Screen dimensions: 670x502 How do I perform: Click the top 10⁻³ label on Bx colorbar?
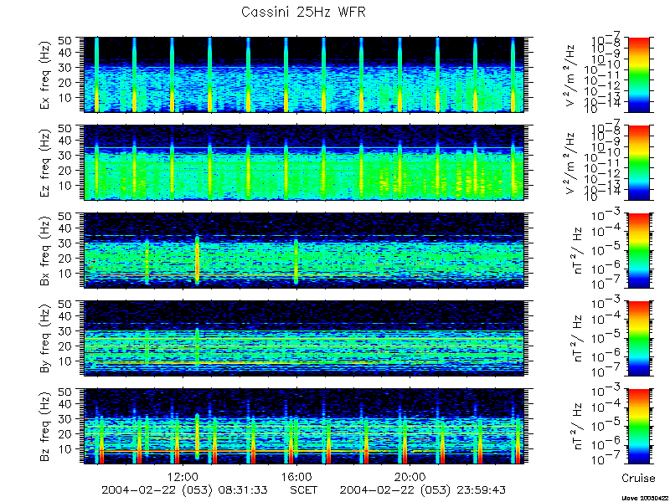coord(607,216)
